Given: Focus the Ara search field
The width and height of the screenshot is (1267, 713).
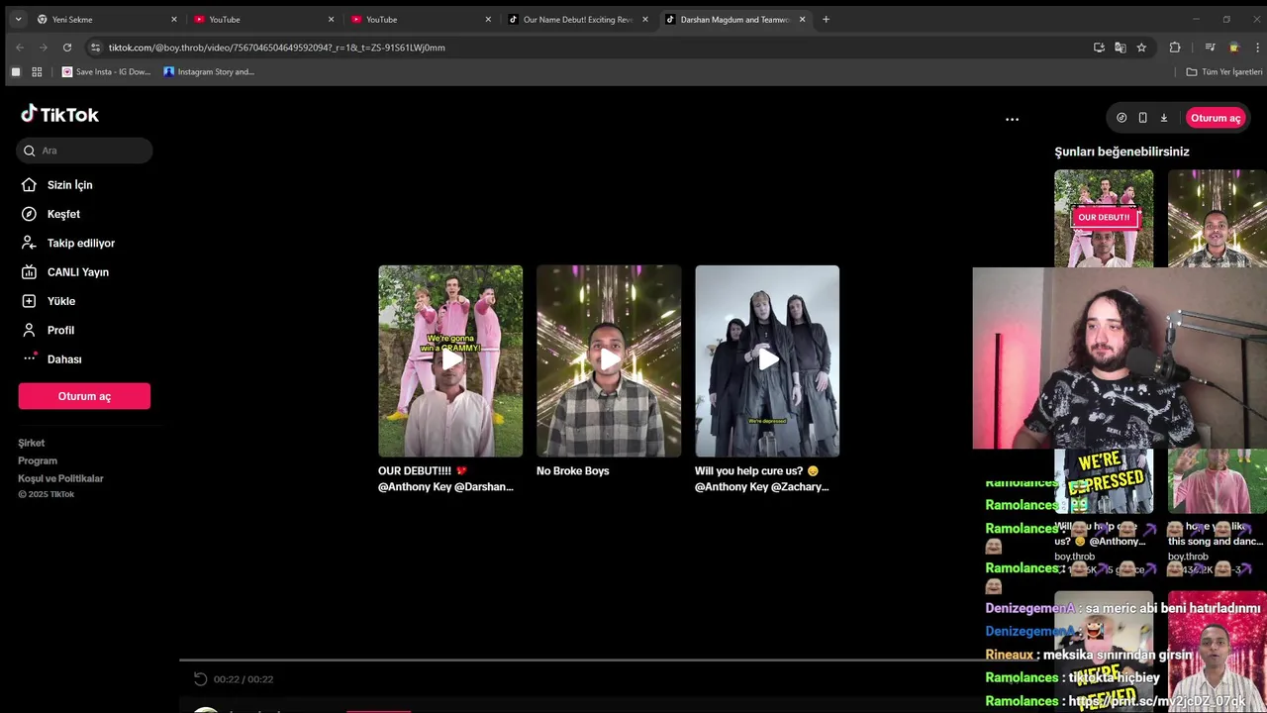Looking at the screenshot, I should coord(85,151).
